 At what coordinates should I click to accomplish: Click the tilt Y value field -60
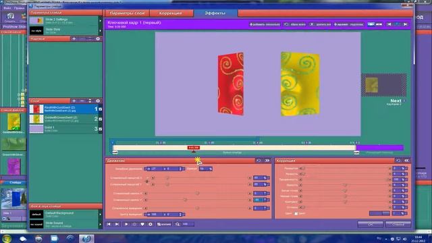(x=260, y=200)
